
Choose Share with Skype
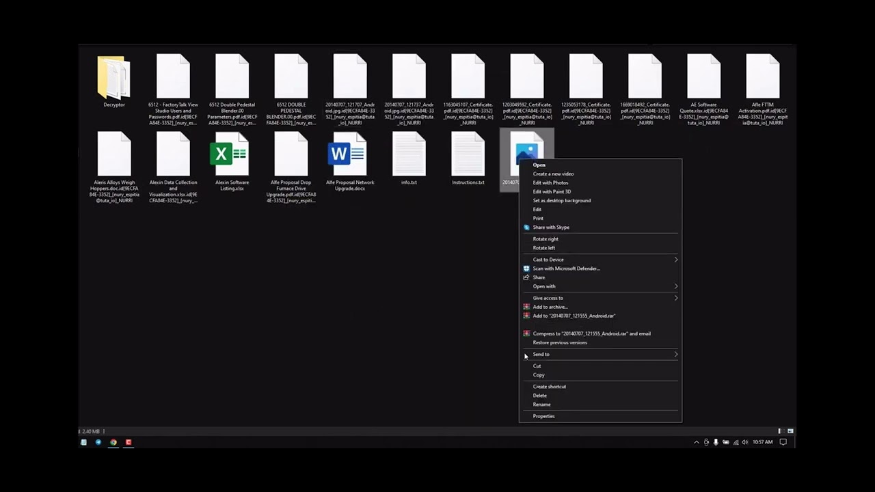[551, 227]
